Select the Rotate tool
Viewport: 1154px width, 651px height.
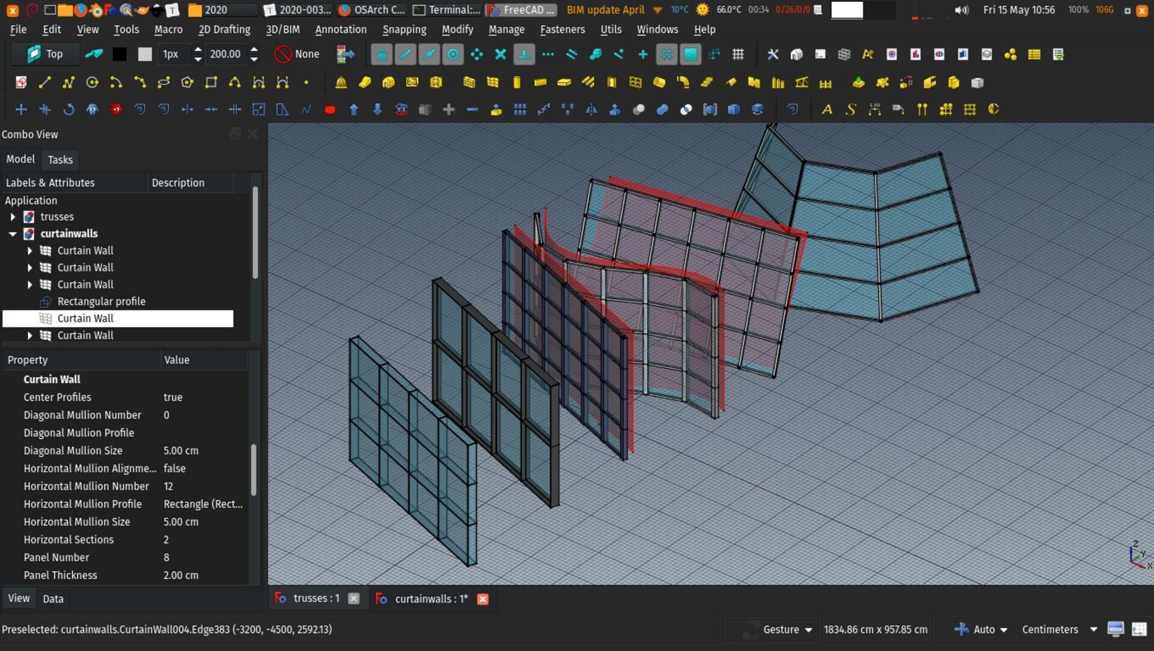[69, 109]
